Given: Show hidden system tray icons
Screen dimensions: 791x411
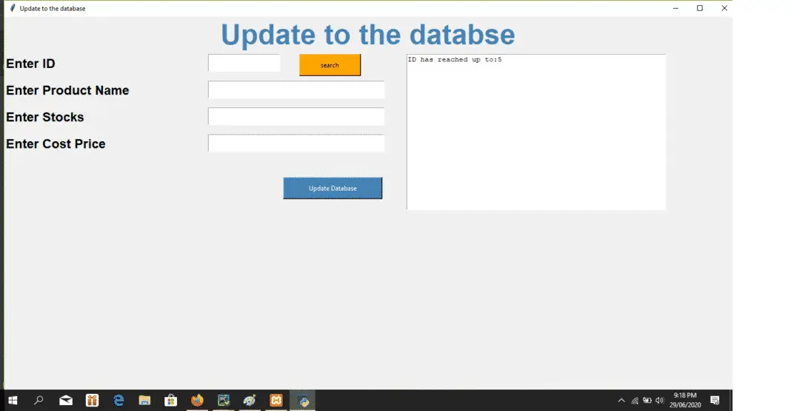Looking at the screenshot, I should point(621,401).
